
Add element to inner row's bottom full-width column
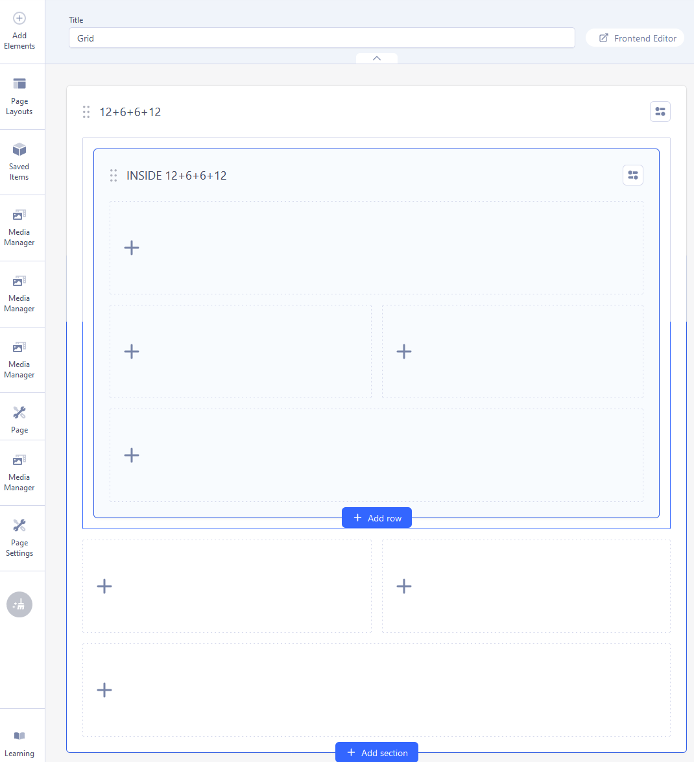132,455
